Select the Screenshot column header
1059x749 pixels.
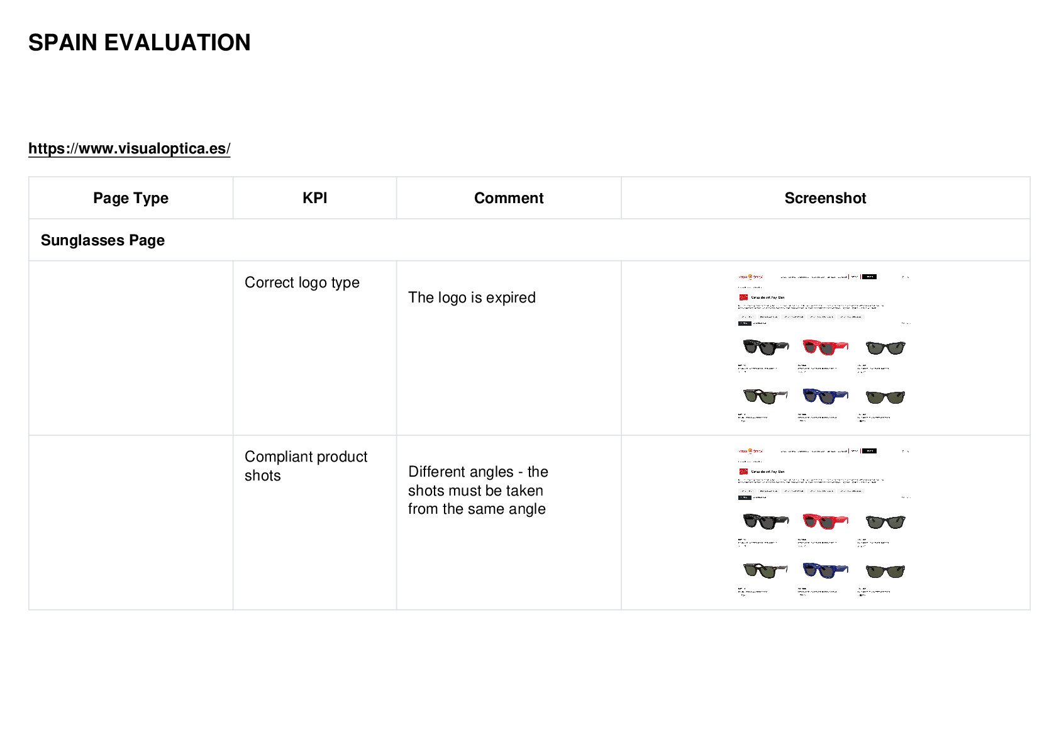[825, 198]
